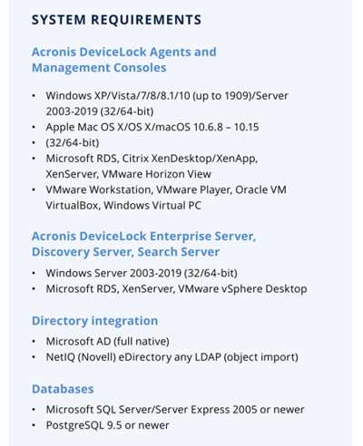Select the Acronis DeviceLock Enterprise Server heading
The height and width of the screenshot is (446, 363).
pyautogui.click(x=143, y=236)
